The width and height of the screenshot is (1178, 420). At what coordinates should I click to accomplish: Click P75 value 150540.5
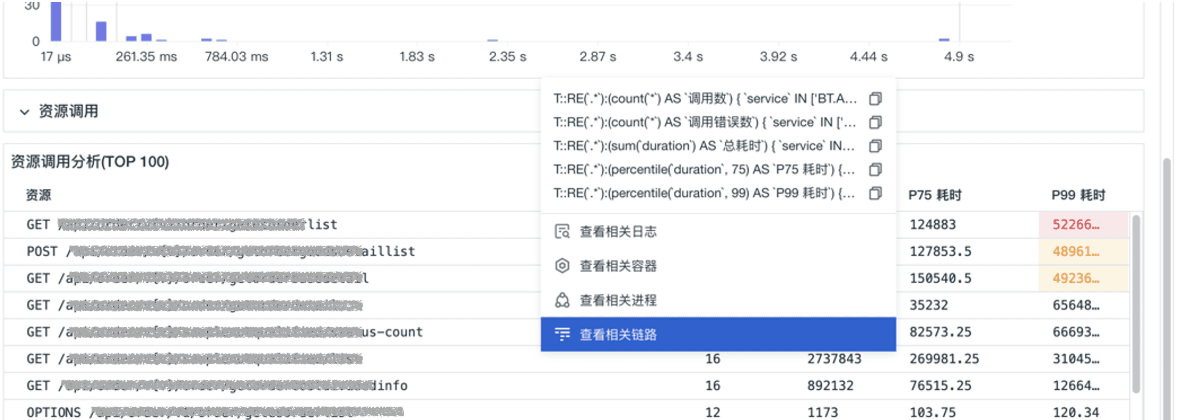[x=940, y=278]
